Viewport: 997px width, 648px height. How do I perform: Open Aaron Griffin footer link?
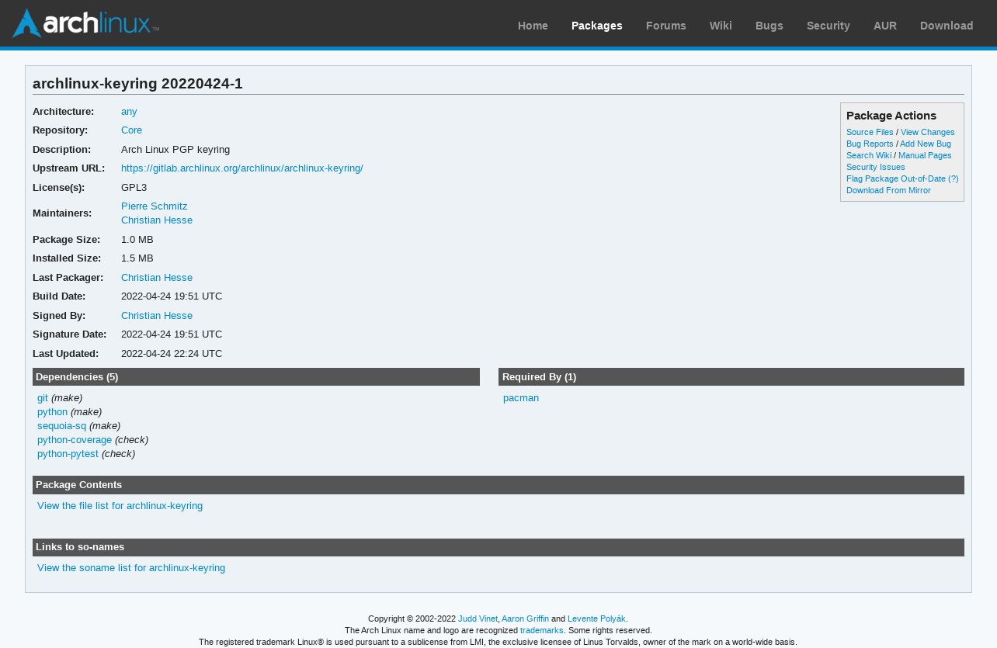coord(525,619)
